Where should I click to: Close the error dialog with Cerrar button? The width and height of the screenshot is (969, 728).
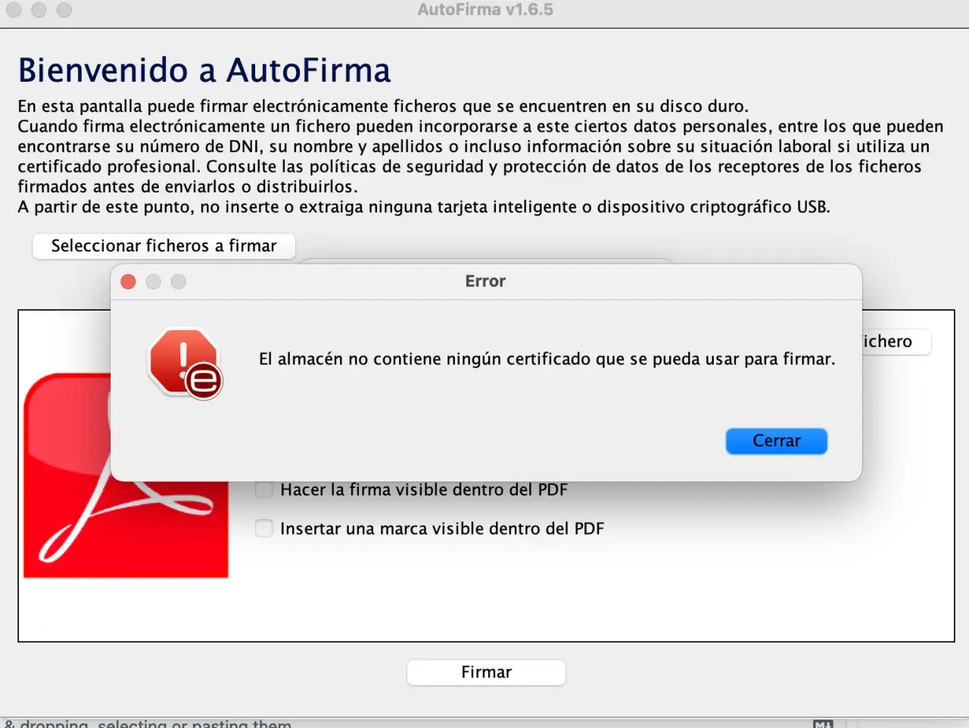click(776, 441)
